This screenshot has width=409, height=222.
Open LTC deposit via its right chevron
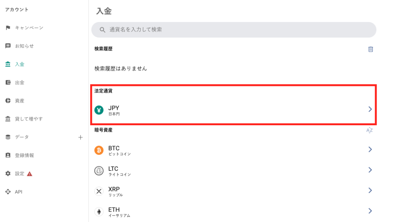tap(370, 170)
